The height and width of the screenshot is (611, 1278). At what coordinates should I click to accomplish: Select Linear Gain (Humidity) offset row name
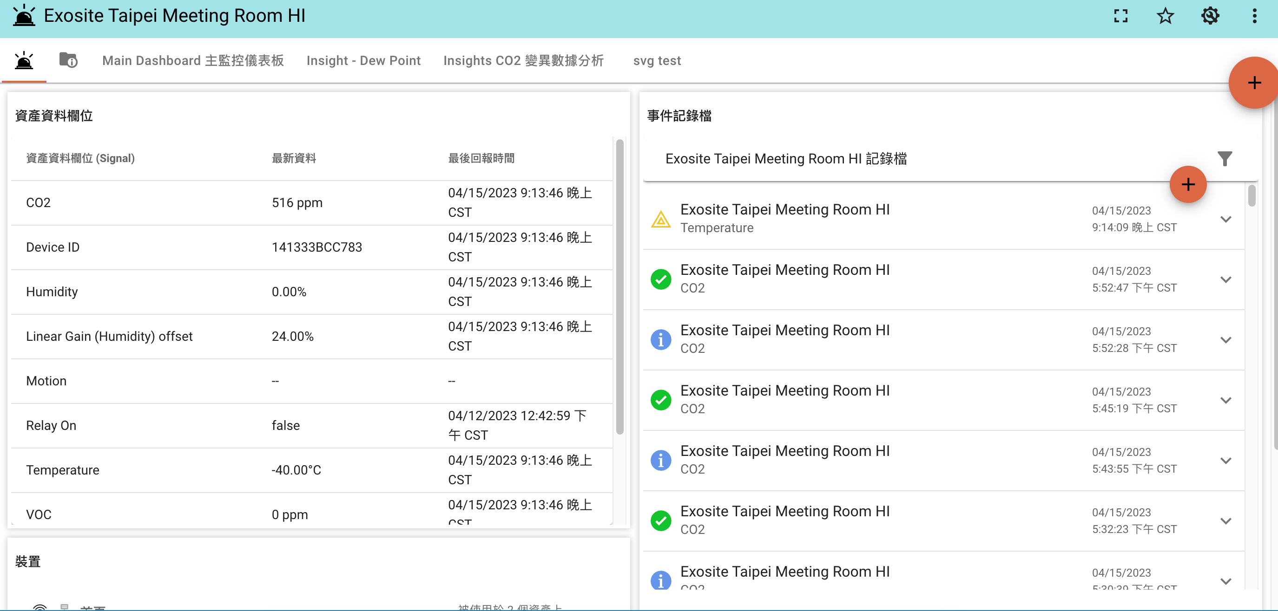pyautogui.click(x=109, y=337)
